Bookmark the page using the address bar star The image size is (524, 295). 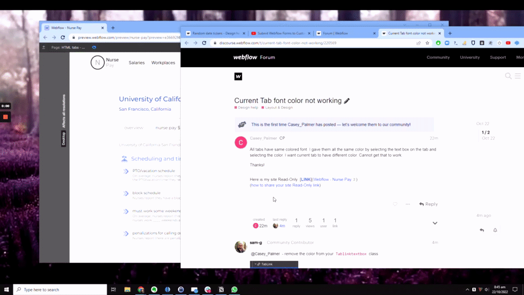[427, 43]
